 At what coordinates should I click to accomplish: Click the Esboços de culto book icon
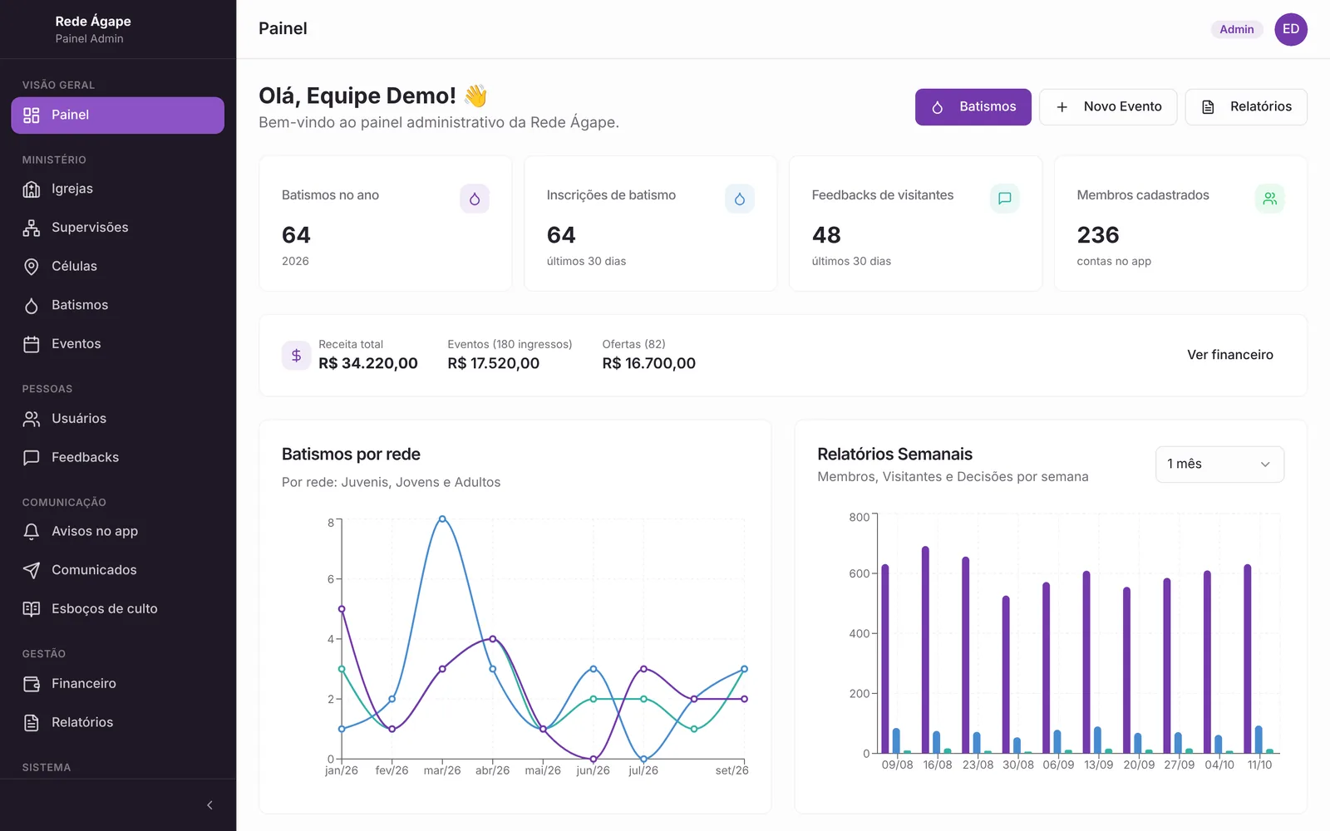coord(32,609)
